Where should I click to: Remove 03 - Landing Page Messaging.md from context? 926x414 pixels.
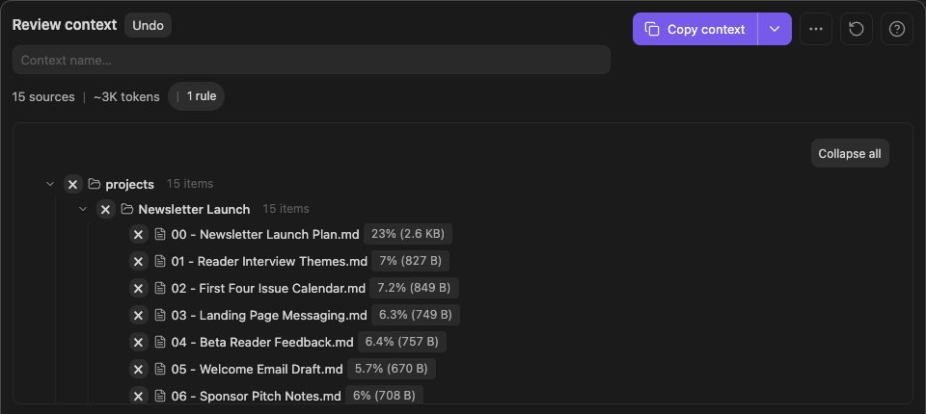pyautogui.click(x=139, y=315)
